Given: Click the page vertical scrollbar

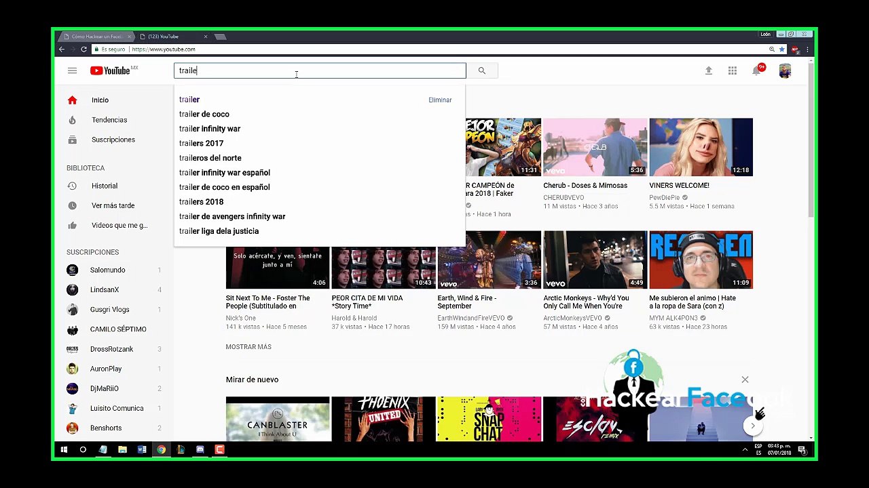Looking at the screenshot, I should (x=811, y=139).
